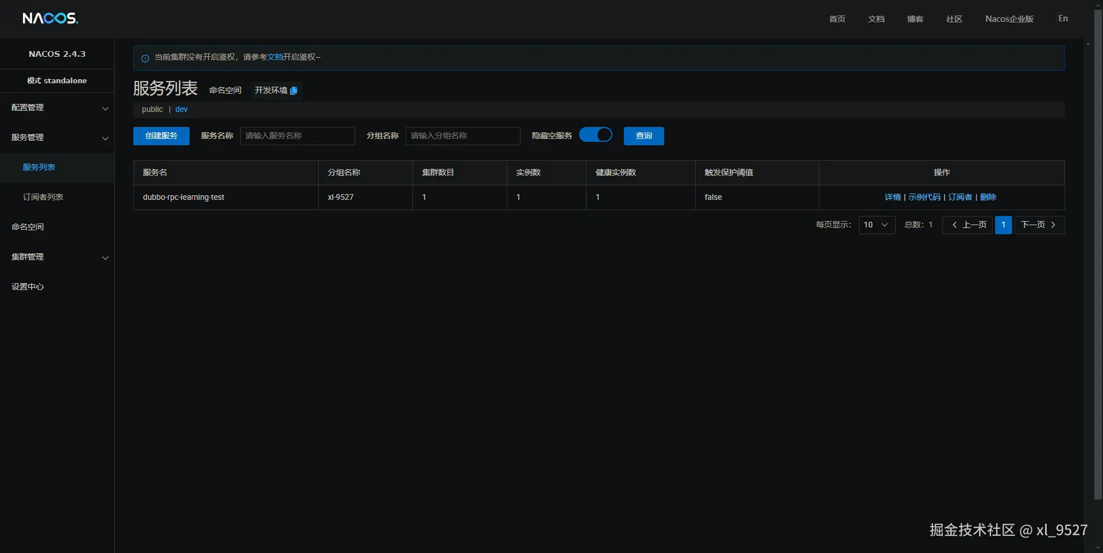Switch to the dev namespace
1103x553 pixels.
pyautogui.click(x=182, y=110)
